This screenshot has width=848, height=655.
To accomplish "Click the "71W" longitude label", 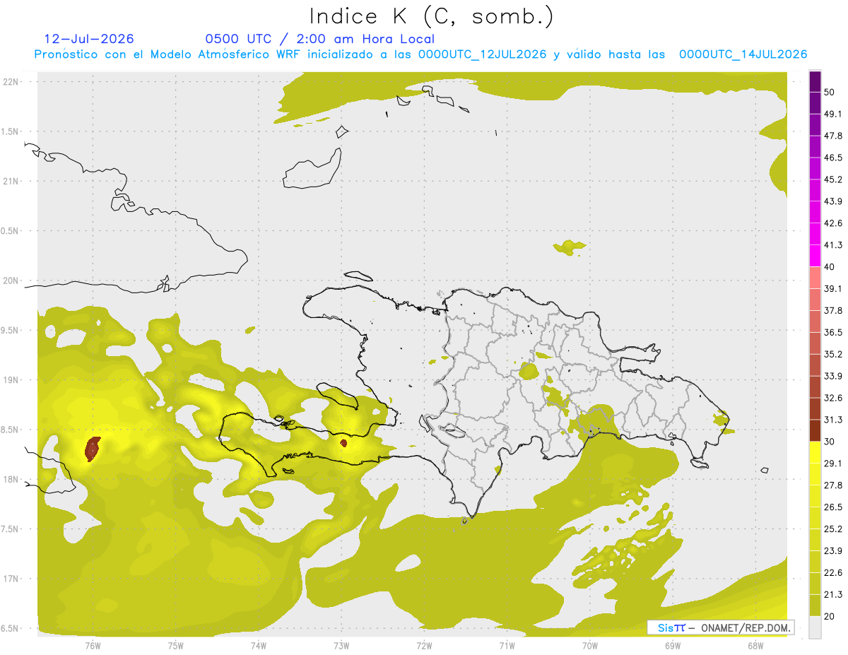I will point(507,646).
